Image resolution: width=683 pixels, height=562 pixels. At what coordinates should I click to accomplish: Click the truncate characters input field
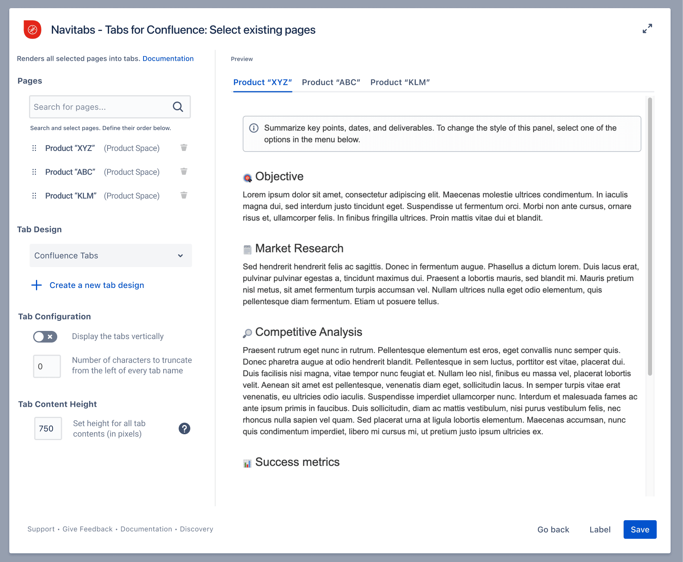point(47,366)
